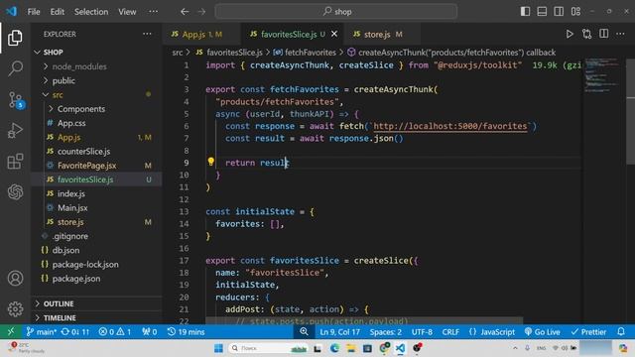Screen dimensions: 635x357
Task: Open the Extensions view
Action: 15,162
